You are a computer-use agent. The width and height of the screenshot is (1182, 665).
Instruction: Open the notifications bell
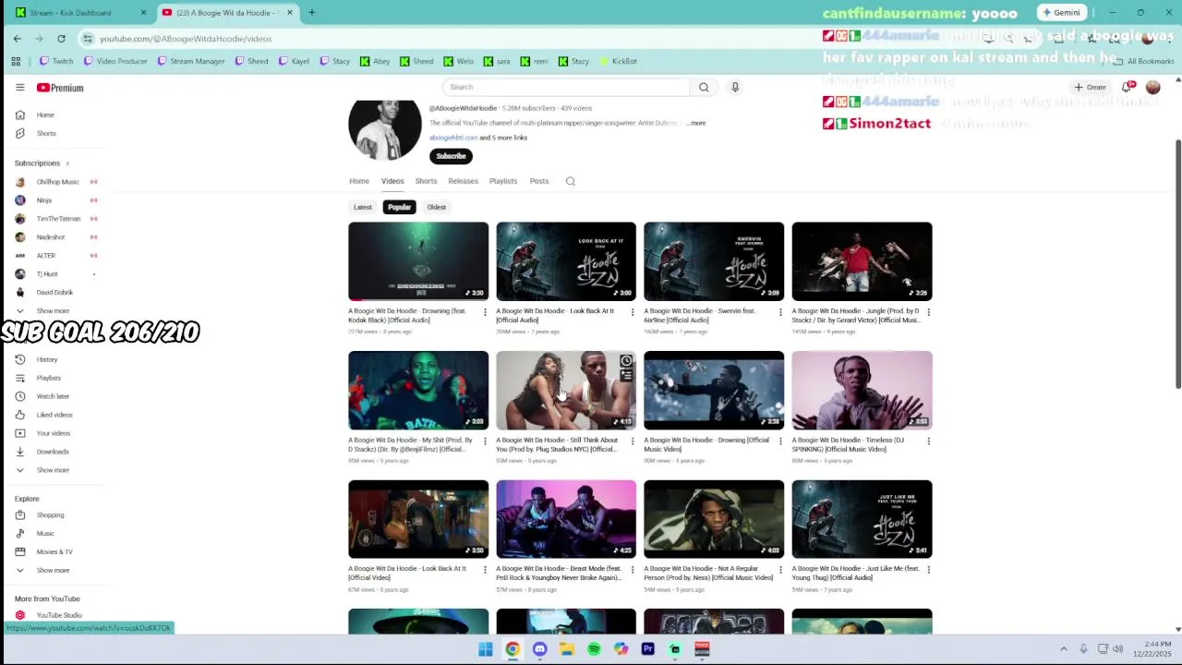1127,87
